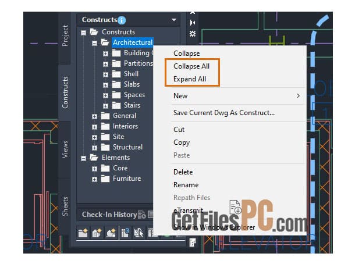The image size is (355, 264).
Task: Open the New submenu in context menu
Action: coord(230,96)
